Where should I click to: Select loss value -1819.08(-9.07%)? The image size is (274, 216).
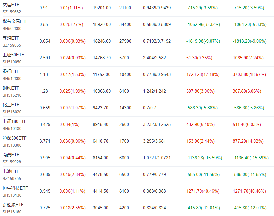[x=203, y=41]
